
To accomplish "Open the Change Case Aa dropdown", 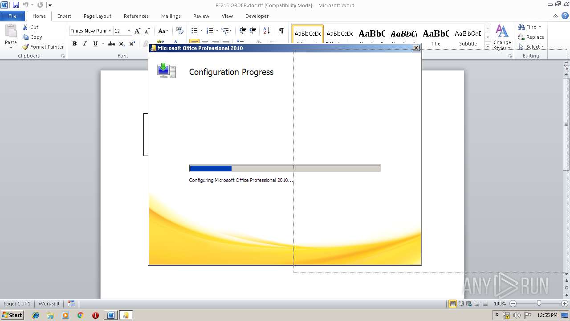I will click(163, 31).
